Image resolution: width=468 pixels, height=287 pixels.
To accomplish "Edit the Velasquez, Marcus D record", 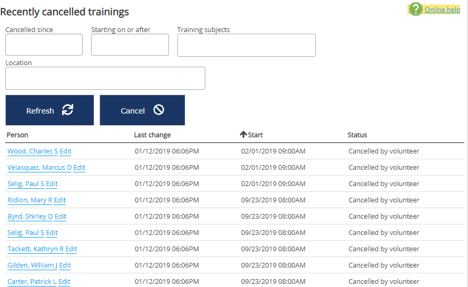I will pos(79,168).
